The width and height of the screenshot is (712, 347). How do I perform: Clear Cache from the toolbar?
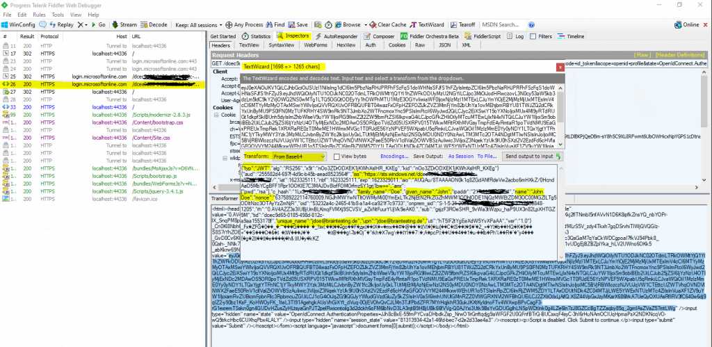387,24
